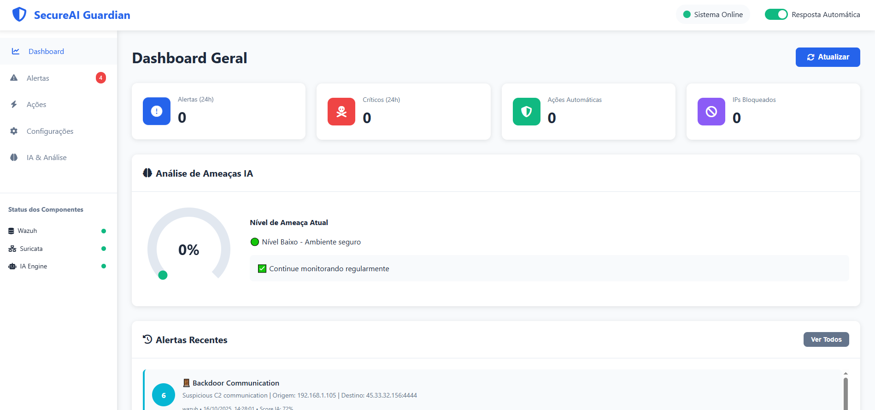Click the IA Engine green status dot

pyautogui.click(x=104, y=266)
